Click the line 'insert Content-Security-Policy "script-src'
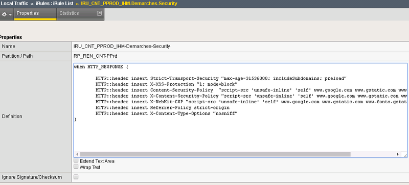 (251, 90)
